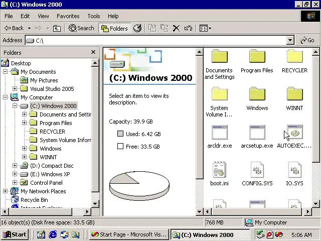Select the Program Files folder icon

click(x=257, y=56)
